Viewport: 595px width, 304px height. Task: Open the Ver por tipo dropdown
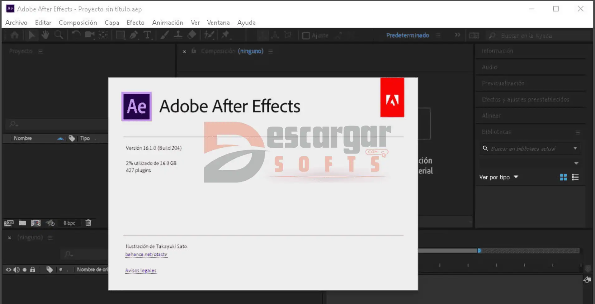pyautogui.click(x=498, y=177)
